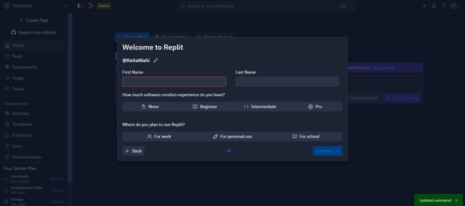Dismiss the Updated username toast
The width and height of the screenshot is (465, 206).
point(456,201)
